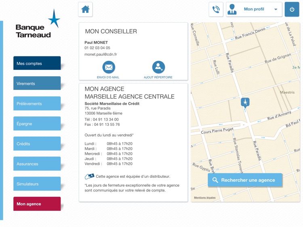Viewport: 303px width, 227px height.
Task: Click the Mercredi opening hours row
Action: (108, 154)
